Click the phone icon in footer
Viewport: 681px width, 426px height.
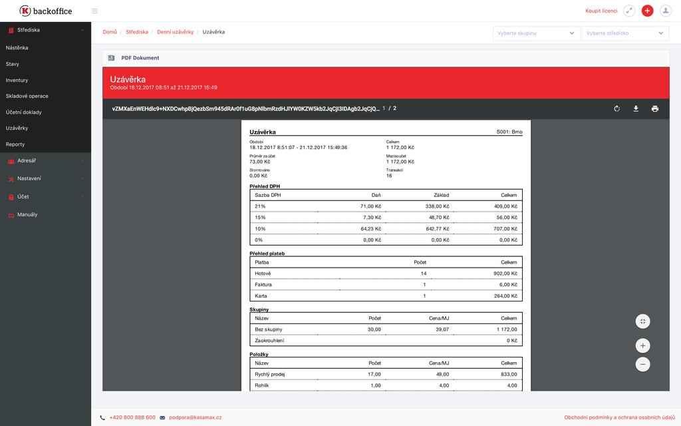coord(102,418)
